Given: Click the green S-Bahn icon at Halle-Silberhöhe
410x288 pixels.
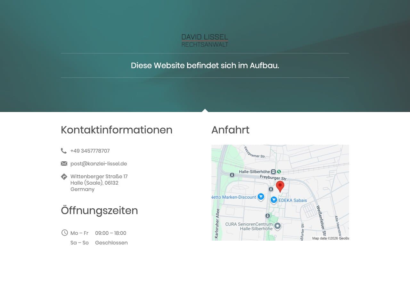Looking at the screenshot, I should tap(279, 172).
